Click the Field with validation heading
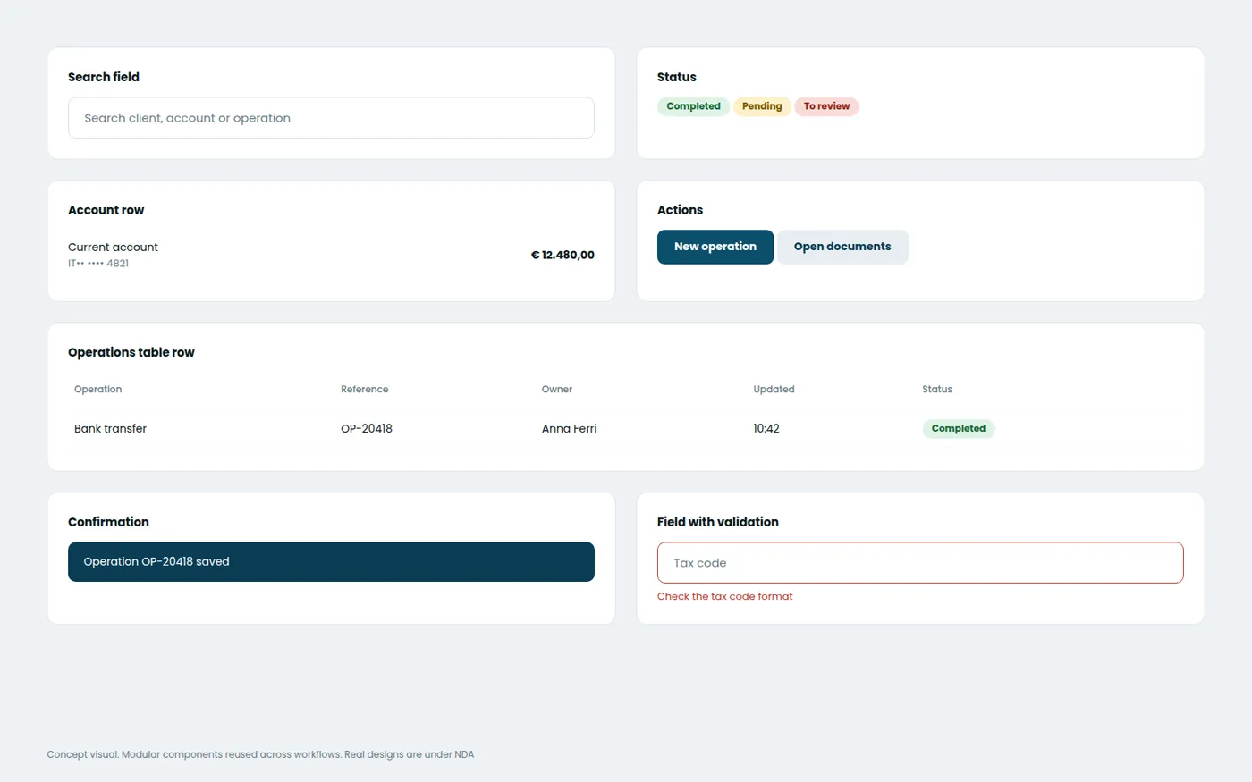 pyautogui.click(x=717, y=522)
